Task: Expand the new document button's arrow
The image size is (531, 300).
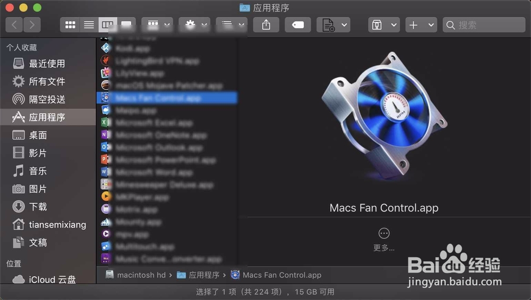Action: click(344, 25)
